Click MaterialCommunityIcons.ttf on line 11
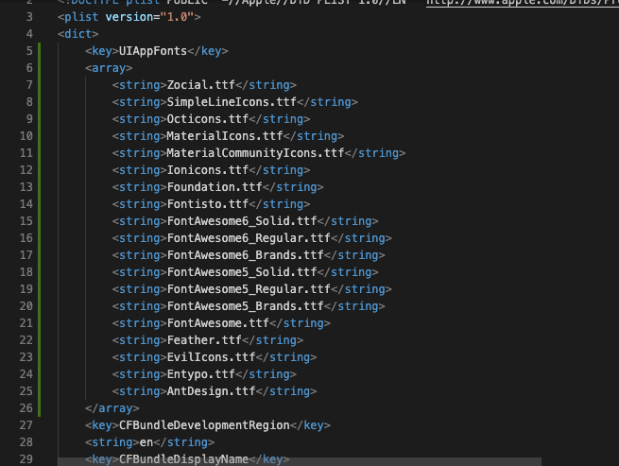Image resolution: width=619 pixels, height=466 pixels. pyautogui.click(x=255, y=153)
